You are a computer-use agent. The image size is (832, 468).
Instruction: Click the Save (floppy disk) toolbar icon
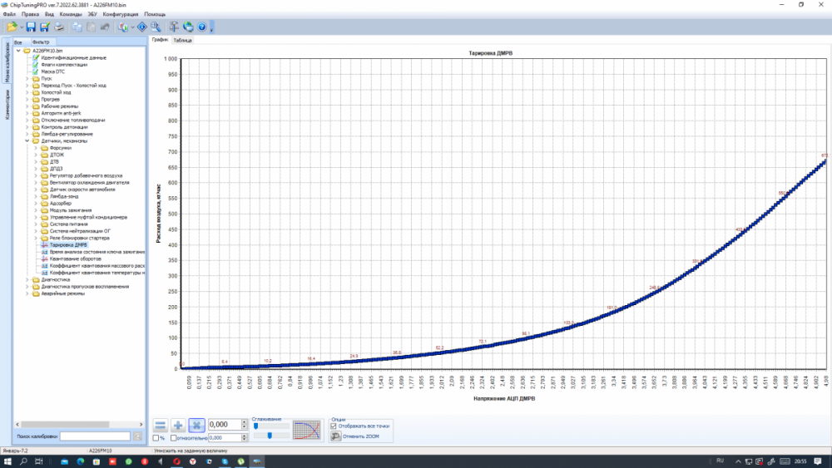(31, 27)
